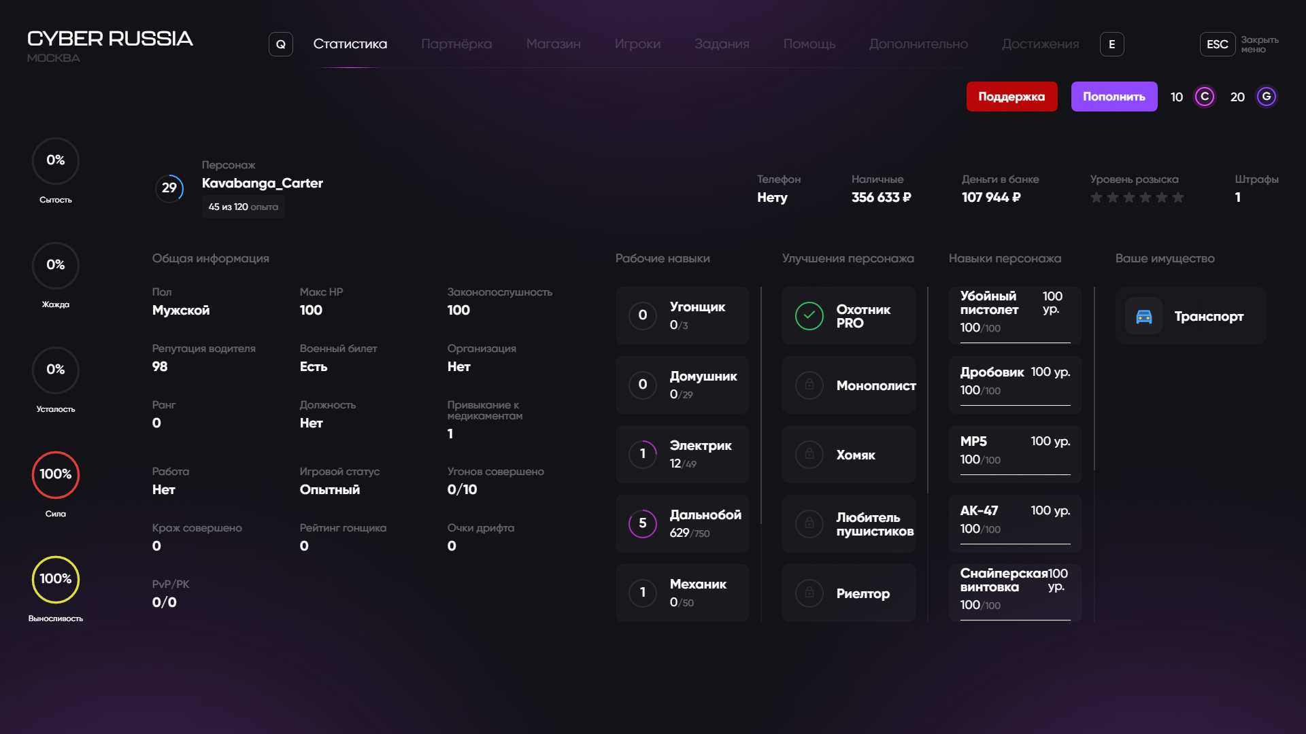
Task: Click the wanted level stars row
Action: pos(1137,198)
